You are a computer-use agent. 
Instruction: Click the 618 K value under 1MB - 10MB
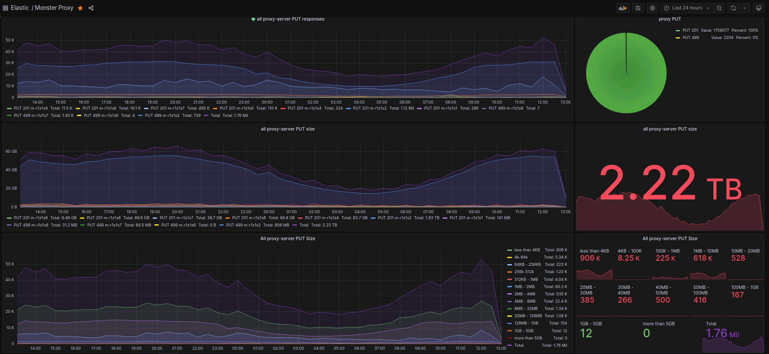[x=703, y=258]
